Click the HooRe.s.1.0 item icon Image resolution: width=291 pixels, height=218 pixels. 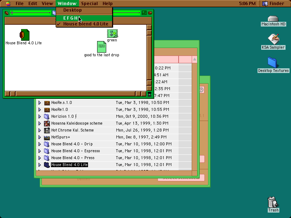(x=47, y=103)
